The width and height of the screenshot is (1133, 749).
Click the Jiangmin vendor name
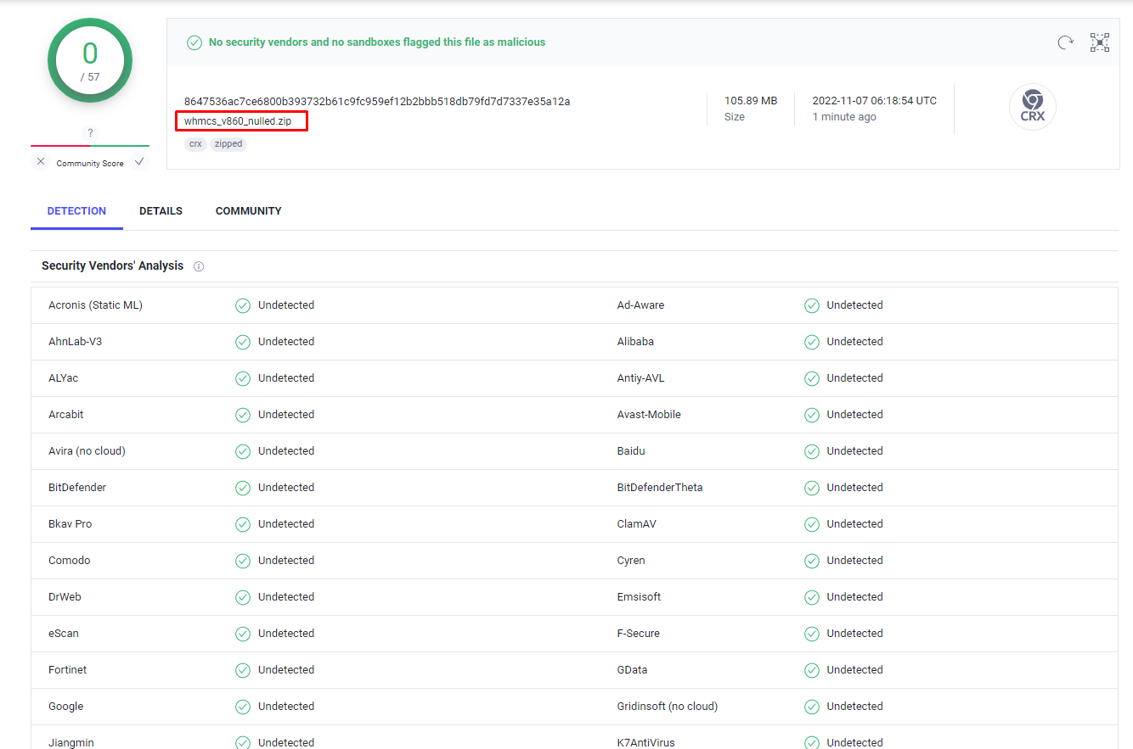(71, 743)
